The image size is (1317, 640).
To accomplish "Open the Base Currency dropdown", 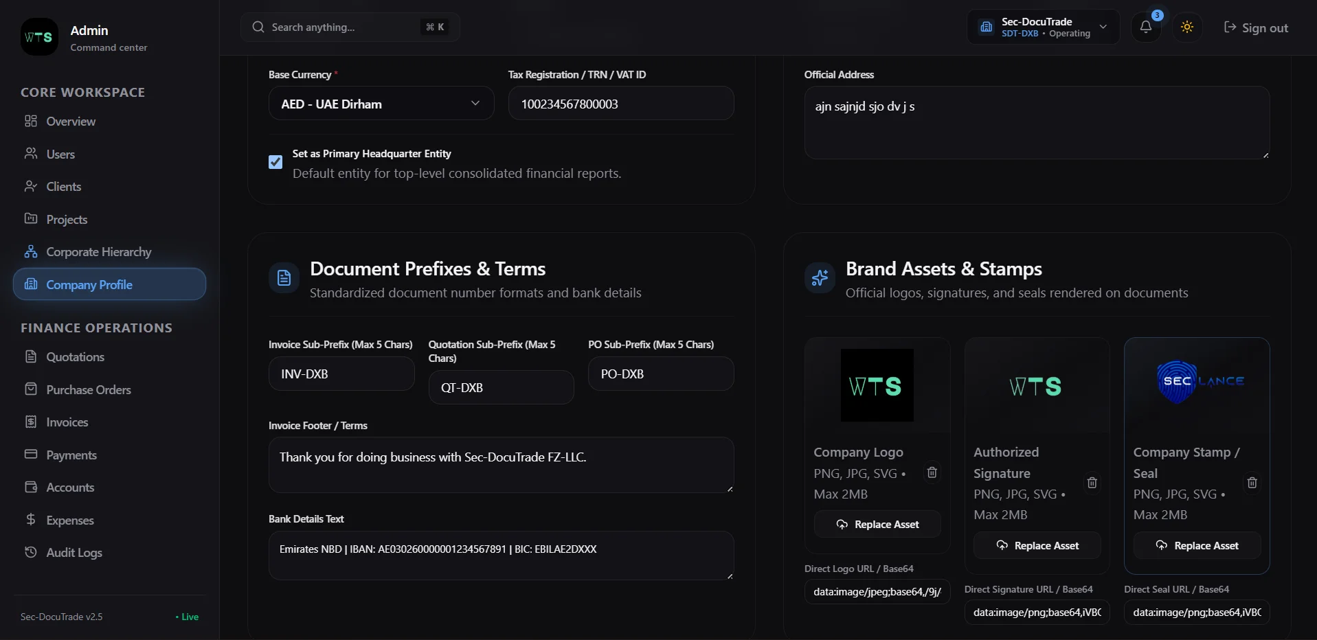I will (381, 104).
